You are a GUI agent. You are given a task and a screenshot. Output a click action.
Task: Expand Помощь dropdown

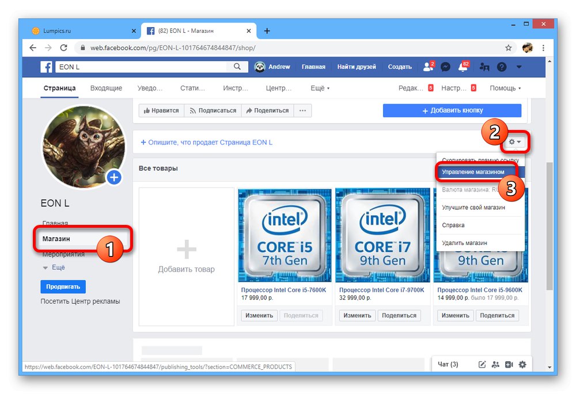coord(505,88)
